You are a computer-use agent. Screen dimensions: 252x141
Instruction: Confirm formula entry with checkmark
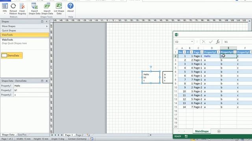(211, 42)
